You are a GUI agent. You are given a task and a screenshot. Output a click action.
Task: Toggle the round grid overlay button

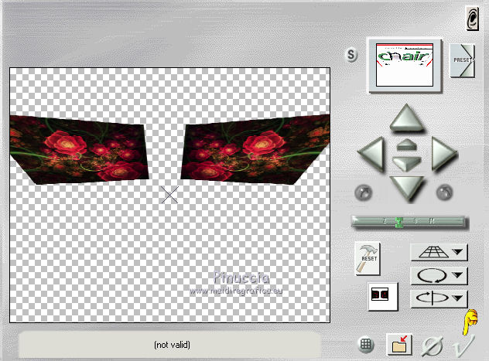[365, 345]
